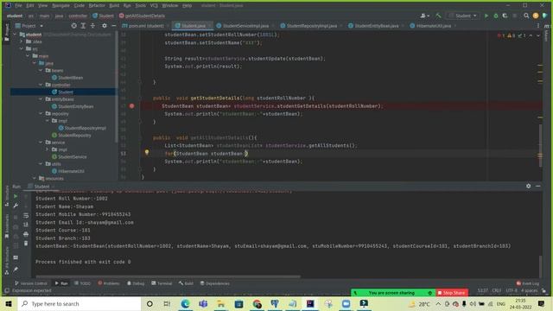Open Problems tool window

(x=109, y=283)
